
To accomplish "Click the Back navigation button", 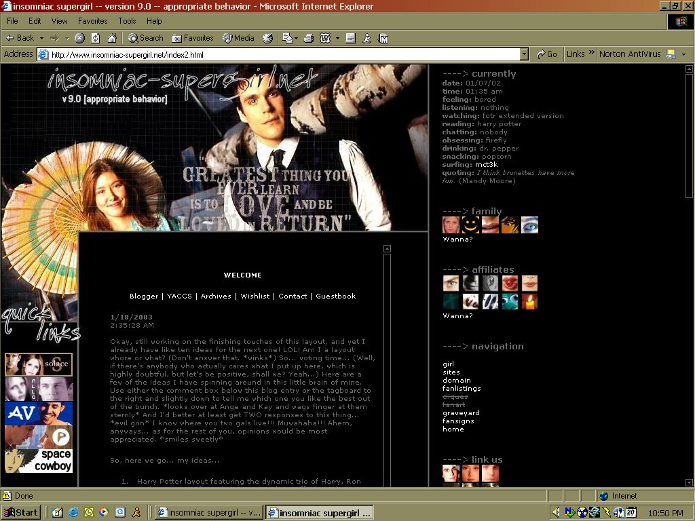I will coord(20,38).
